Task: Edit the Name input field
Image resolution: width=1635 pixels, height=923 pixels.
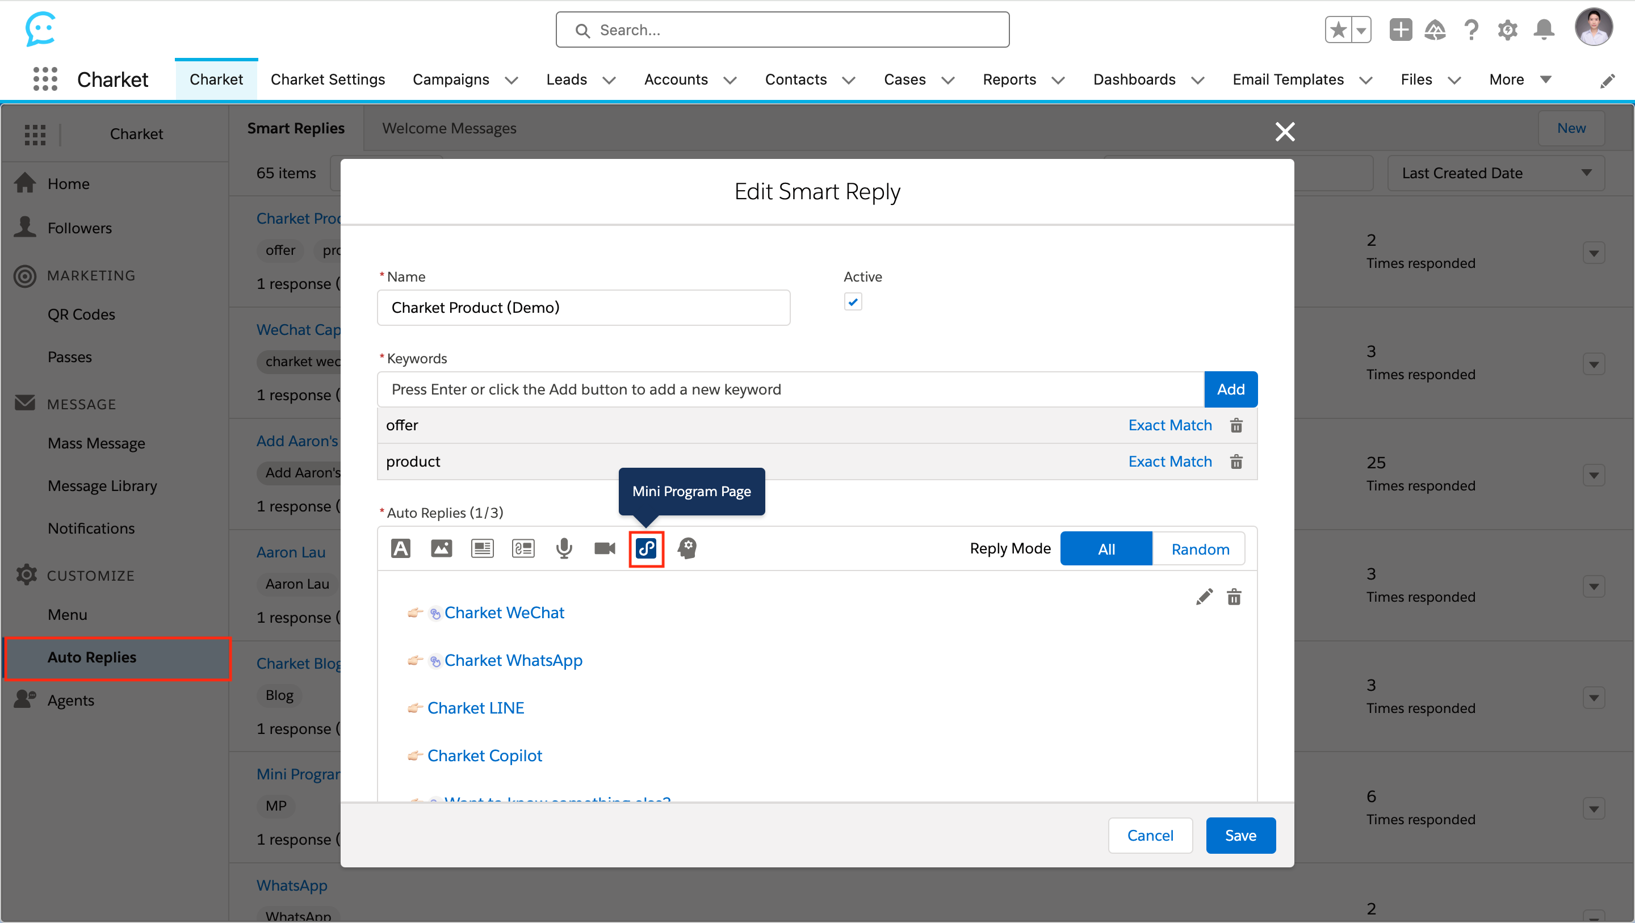Action: pyautogui.click(x=583, y=308)
